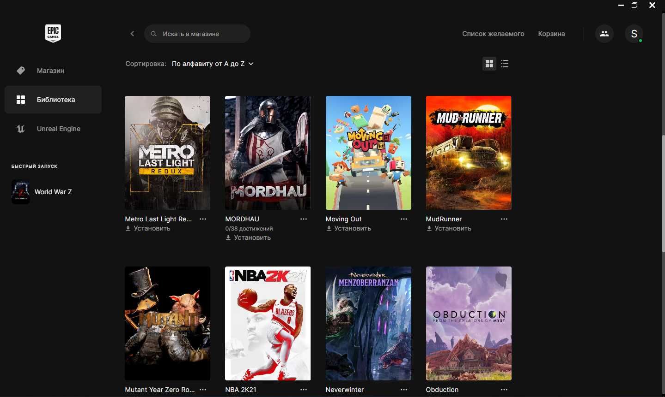Install MORDHAU via Установить
Image resolution: width=665 pixels, height=397 pixels.
pyautogui.click(x=248, y=237)
